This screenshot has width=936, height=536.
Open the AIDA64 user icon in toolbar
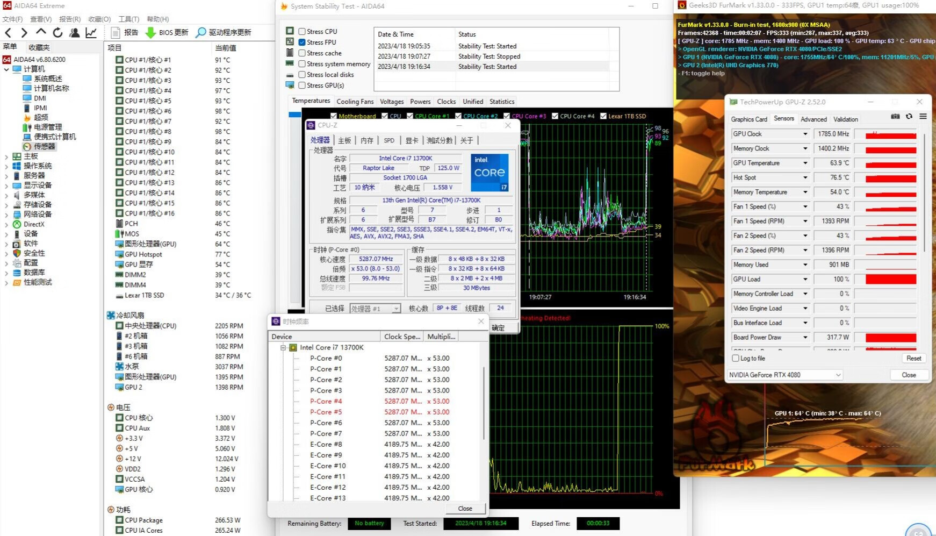point(74,33)
